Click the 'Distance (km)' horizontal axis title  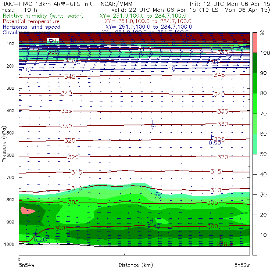[136, 265]
